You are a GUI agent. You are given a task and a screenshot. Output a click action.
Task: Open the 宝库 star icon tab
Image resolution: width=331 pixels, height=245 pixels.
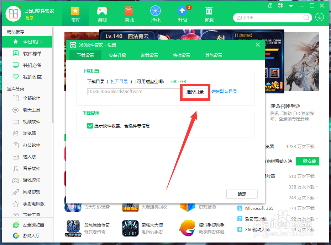pyautogui.click(x=75, y=14)
